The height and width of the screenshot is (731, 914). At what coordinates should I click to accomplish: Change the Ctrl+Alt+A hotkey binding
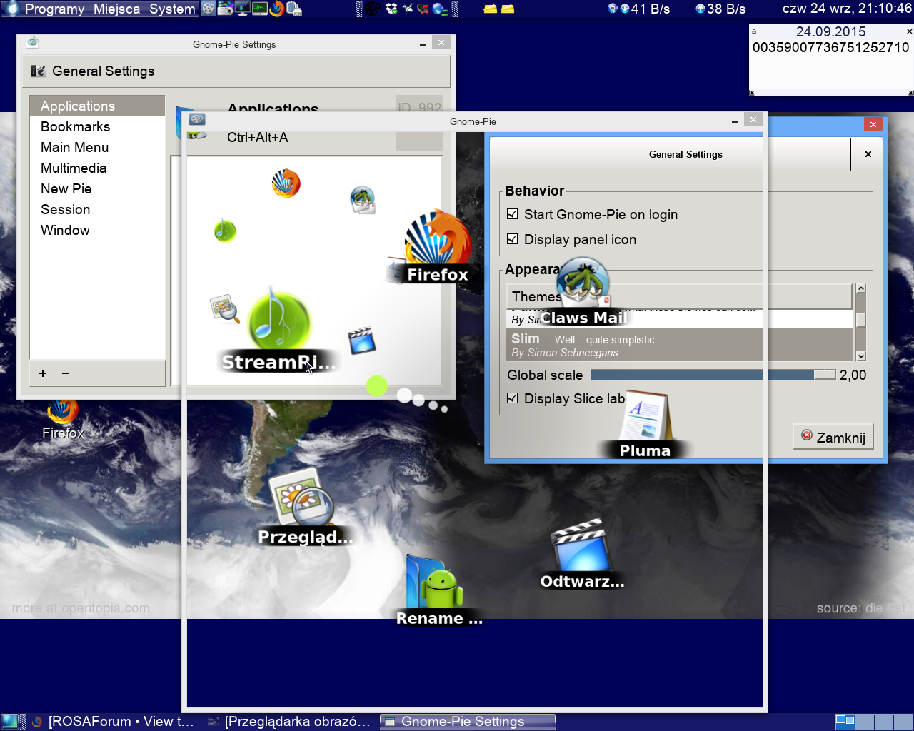(258, 138)
